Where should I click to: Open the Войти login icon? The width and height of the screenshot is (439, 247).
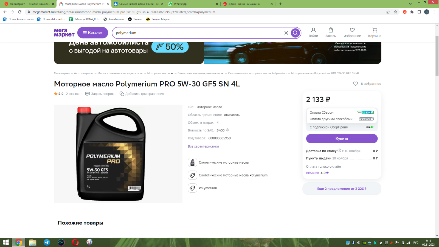coord(313,32)
